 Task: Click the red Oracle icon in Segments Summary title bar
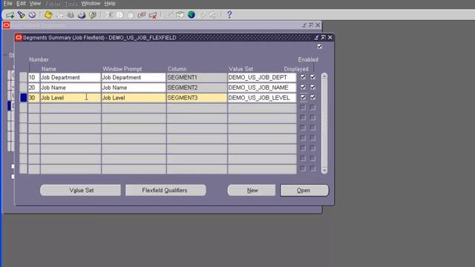(x=19, y=38)
